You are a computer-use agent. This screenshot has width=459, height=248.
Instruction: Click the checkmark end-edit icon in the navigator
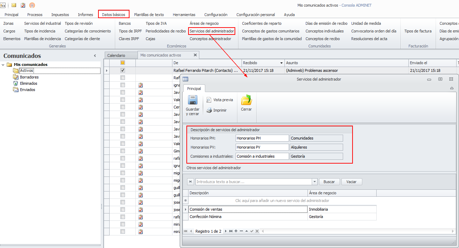252,231
